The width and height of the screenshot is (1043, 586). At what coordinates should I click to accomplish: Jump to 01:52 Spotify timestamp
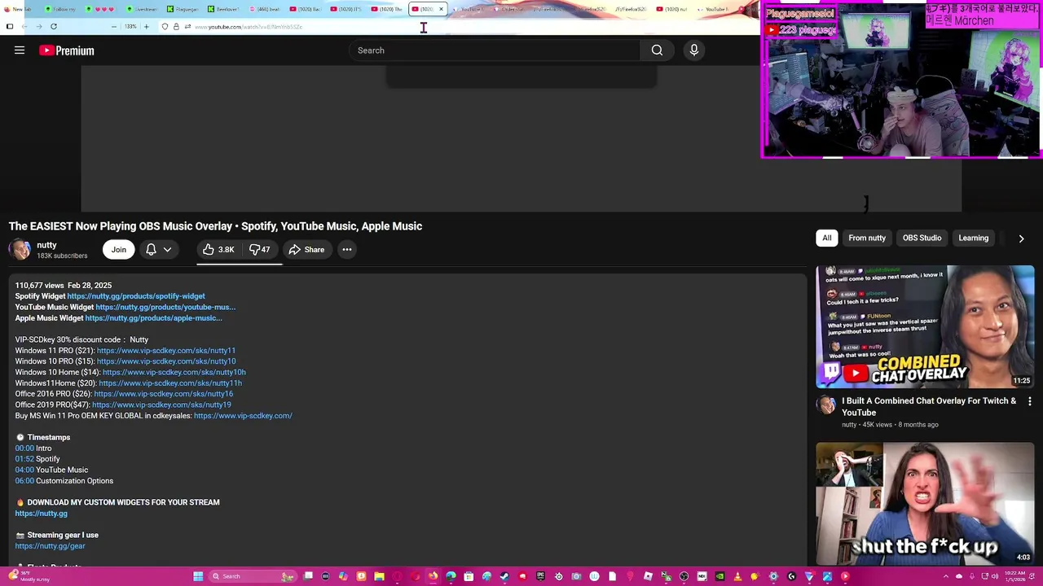pos(24,459)
